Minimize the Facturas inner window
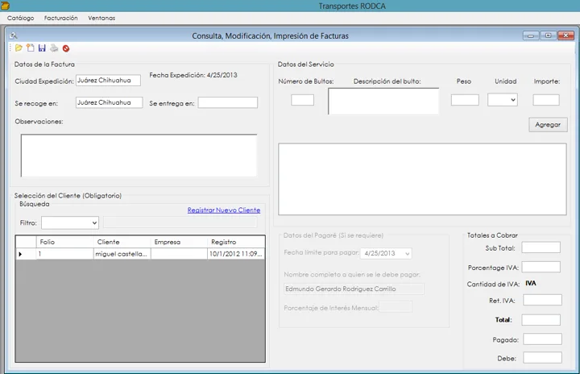Screen dimensions: 580x374 tap(530, 35)
